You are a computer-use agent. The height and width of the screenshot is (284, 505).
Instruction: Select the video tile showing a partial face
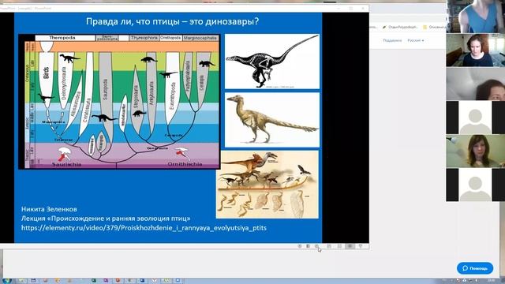click(x=475, y=84)
